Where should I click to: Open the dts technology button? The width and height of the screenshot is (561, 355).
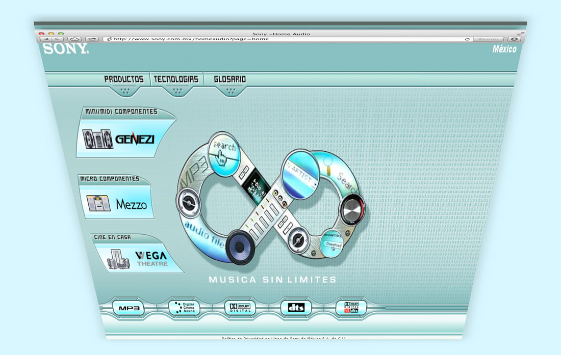[x=296, y=308]
